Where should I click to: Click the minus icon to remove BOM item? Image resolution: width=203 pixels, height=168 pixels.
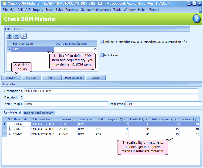[x=16, y=36]
